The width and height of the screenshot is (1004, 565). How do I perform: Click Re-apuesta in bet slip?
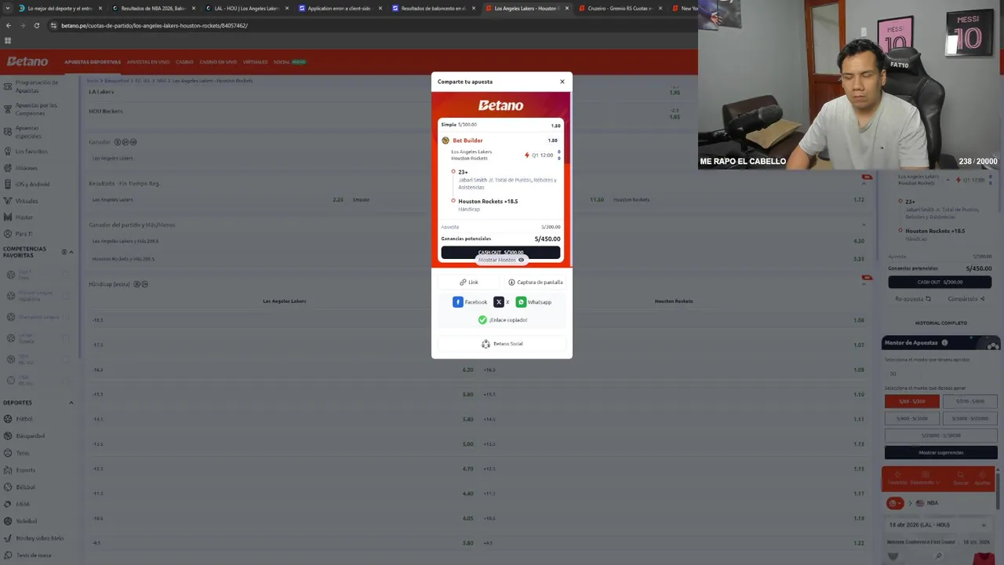pyautogui.click(x=913, y=299)
